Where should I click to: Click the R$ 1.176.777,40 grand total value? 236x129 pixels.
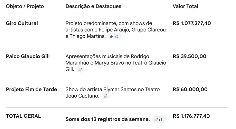click(191, 116)
